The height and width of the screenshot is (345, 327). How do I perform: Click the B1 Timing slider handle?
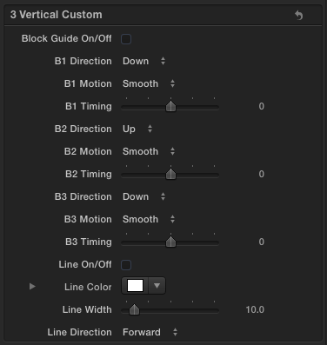tap(170, 106)
